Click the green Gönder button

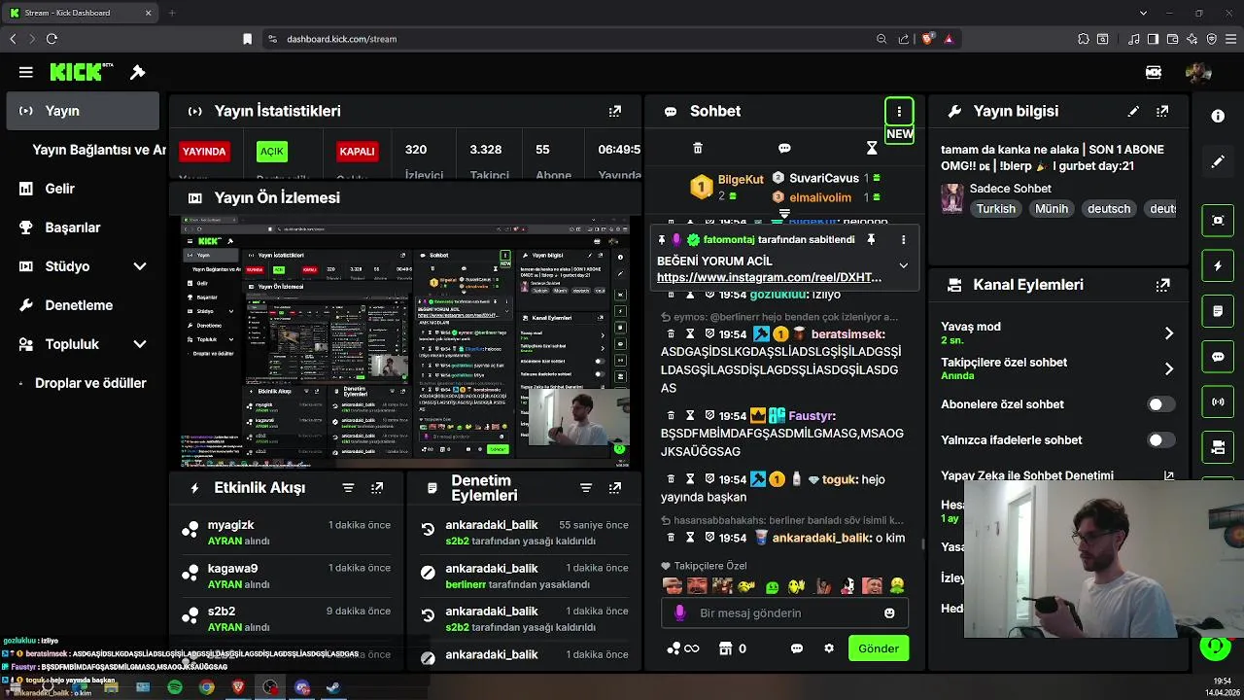(879, 648)
